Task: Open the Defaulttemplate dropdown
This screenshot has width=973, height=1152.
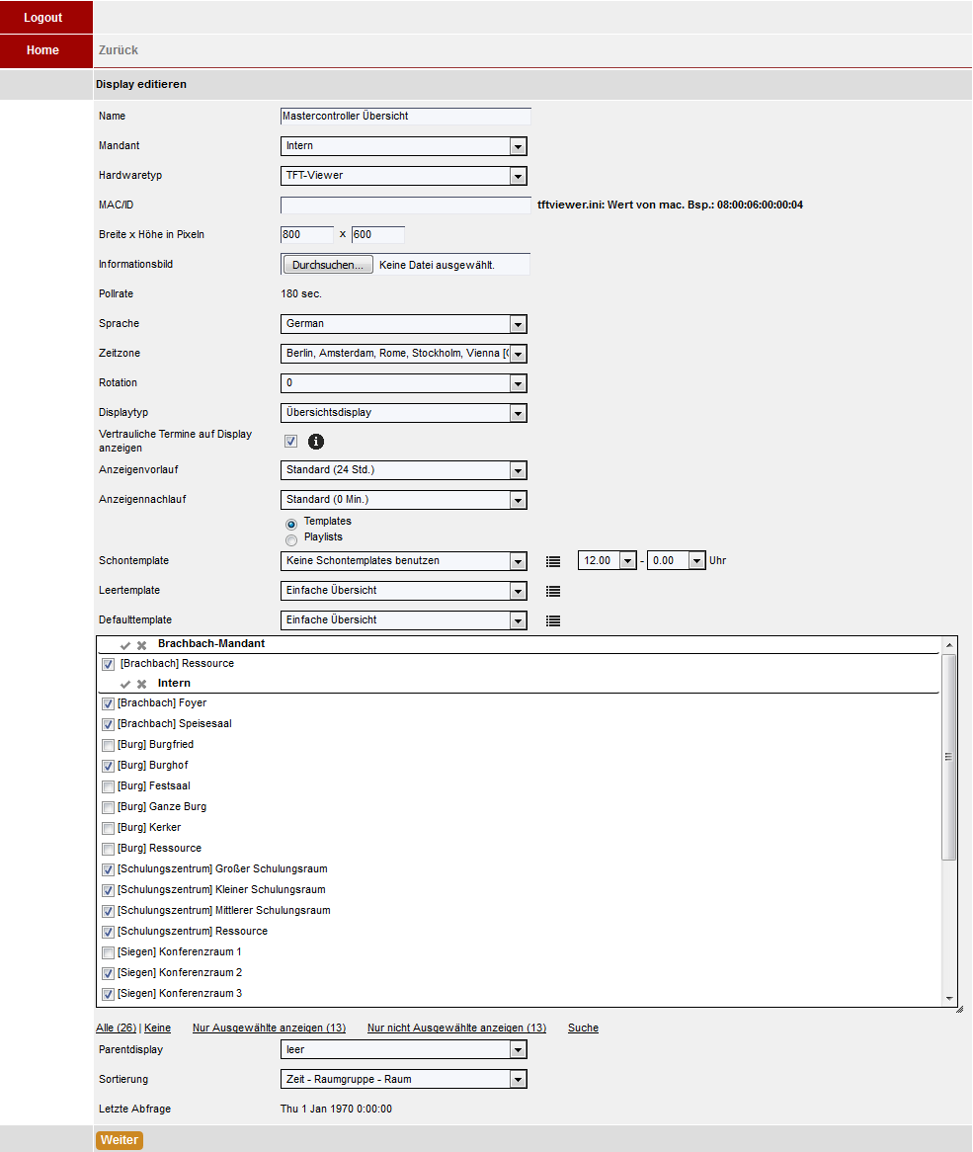Action: tap(404, 620)
